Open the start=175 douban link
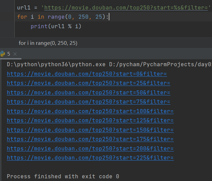The height and width of the screenshot is (181, 212). (90, 139)
